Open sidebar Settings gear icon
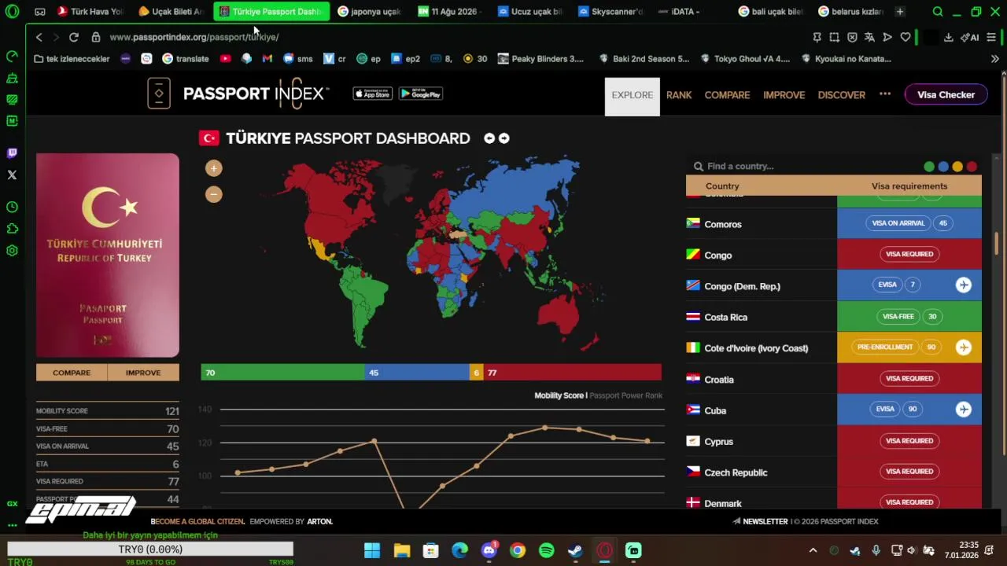The image size is (1007, 566). pyautogui.click(x=12, y=251)
